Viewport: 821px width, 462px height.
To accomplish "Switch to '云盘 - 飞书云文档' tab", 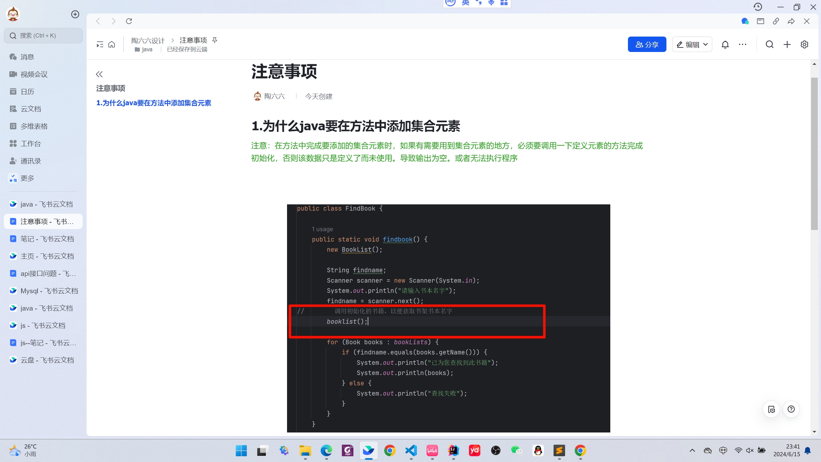I will pos(43,360).
